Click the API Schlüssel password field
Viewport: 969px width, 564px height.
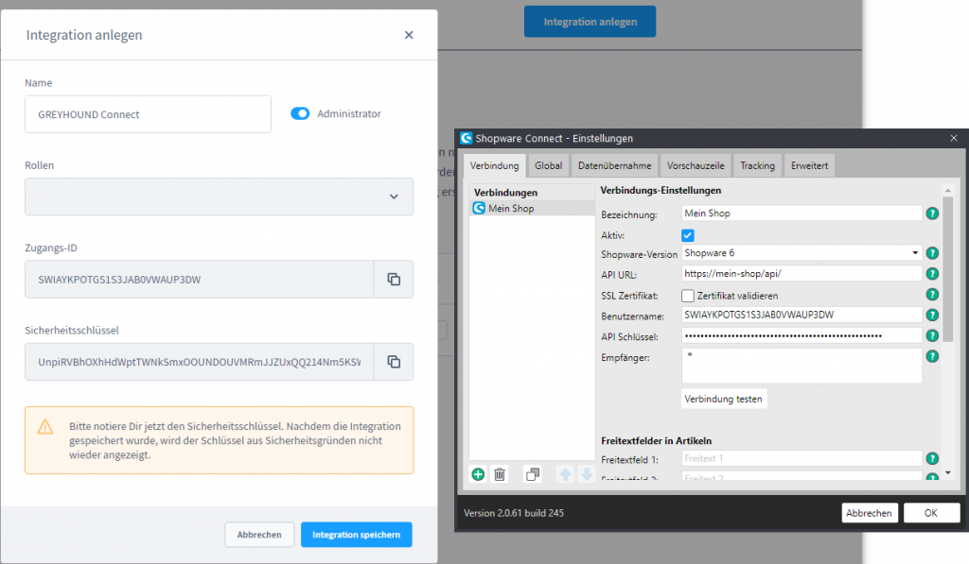pos(802,335)
